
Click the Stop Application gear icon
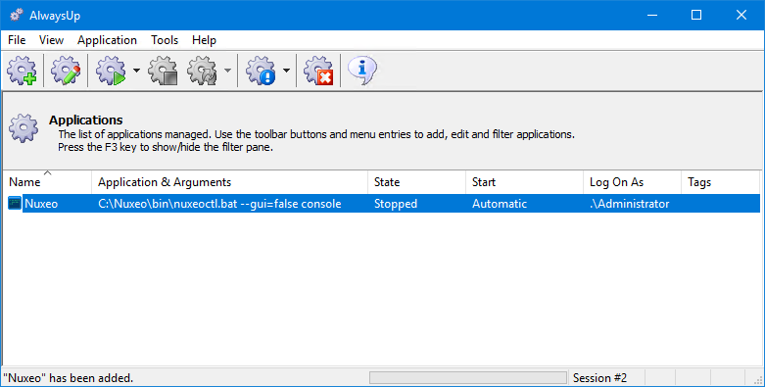(x=163, y=72)
